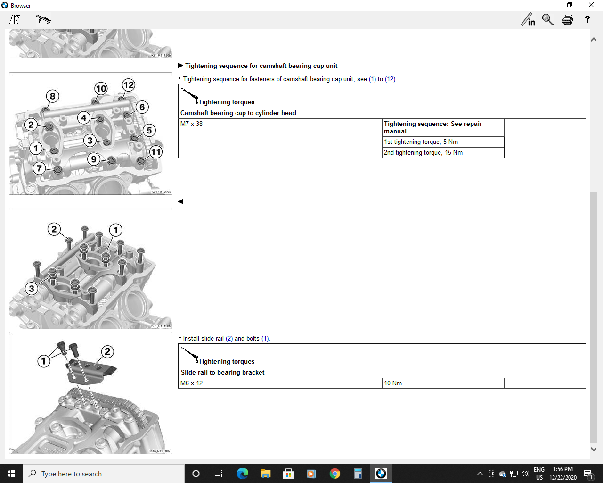Activate the search magnifier tool
The width and height of the screenshot is (603, 483).
click(547, 19)
